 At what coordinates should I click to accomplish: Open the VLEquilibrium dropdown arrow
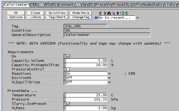[109, 82]
